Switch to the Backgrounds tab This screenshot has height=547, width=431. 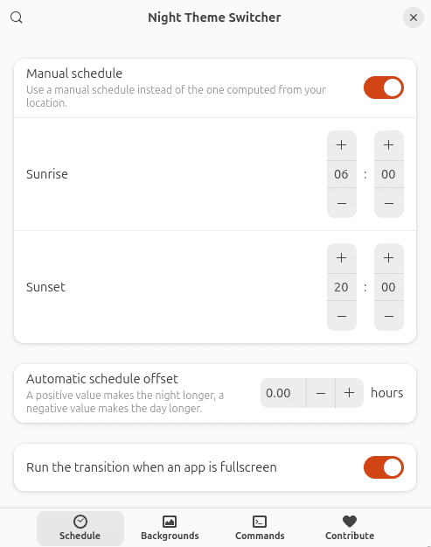170,528
